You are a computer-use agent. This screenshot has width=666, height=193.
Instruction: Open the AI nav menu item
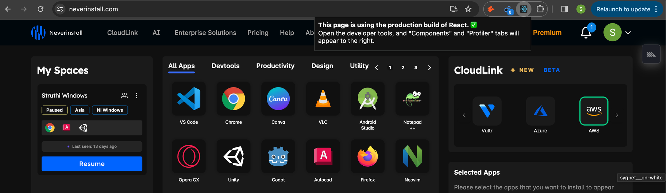pyautogui.click(x=156, y=33)
